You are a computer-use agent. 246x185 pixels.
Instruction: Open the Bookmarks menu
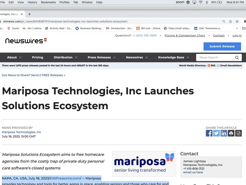coord(48,2)
